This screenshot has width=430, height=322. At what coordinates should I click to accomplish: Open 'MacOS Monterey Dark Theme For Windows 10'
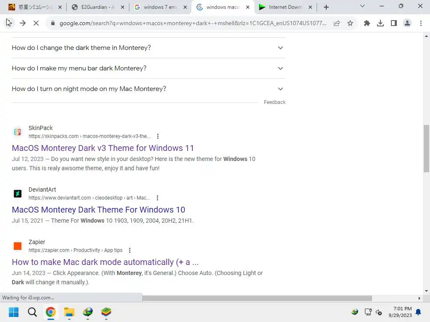(x=98, y=210)
